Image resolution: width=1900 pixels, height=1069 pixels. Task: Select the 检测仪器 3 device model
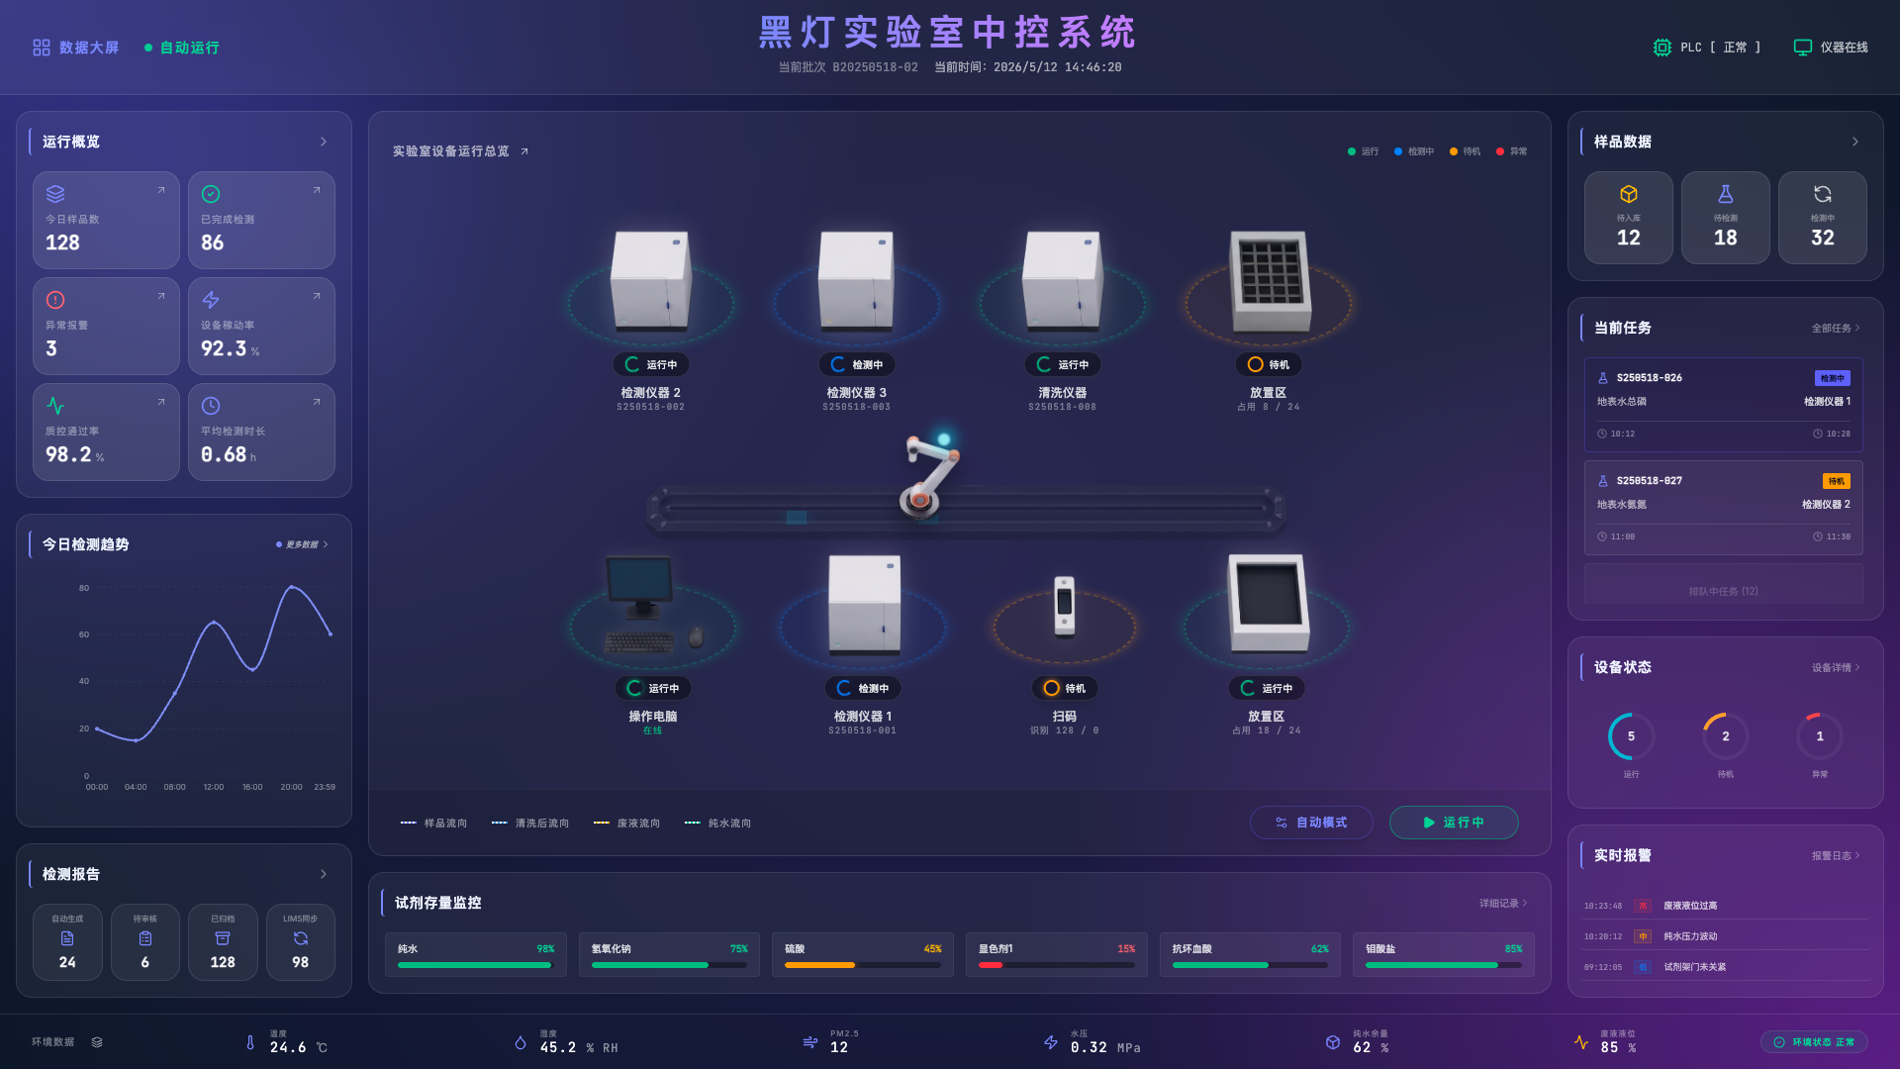click(856, 282)
